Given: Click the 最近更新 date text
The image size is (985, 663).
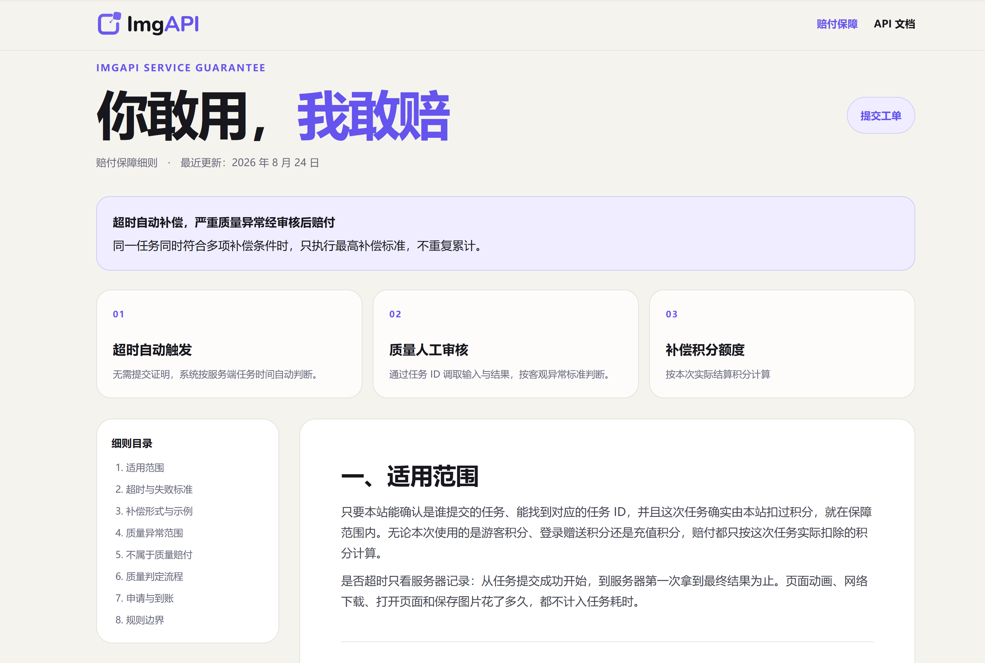Looking at the screenshot, I should pos(250,163).
